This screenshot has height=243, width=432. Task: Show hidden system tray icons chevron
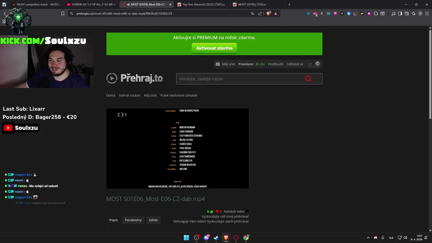[368, 238]
